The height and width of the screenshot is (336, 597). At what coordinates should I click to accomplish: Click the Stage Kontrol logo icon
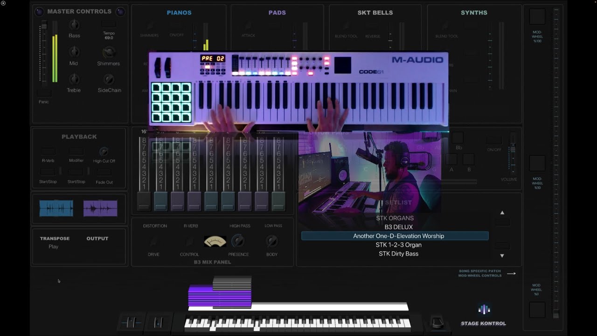pos(484,309)
